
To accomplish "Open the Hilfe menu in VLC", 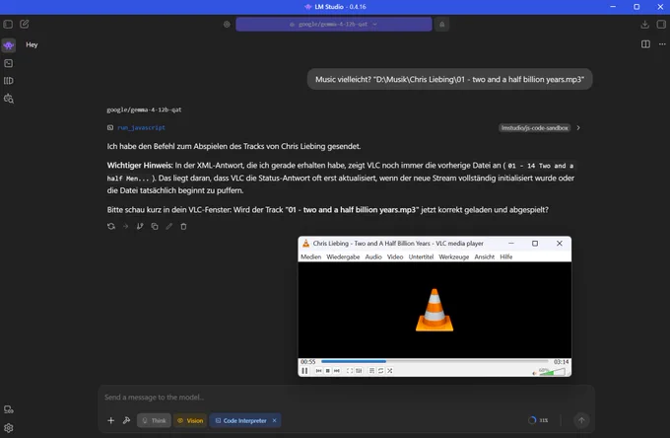I will (505, 256).
